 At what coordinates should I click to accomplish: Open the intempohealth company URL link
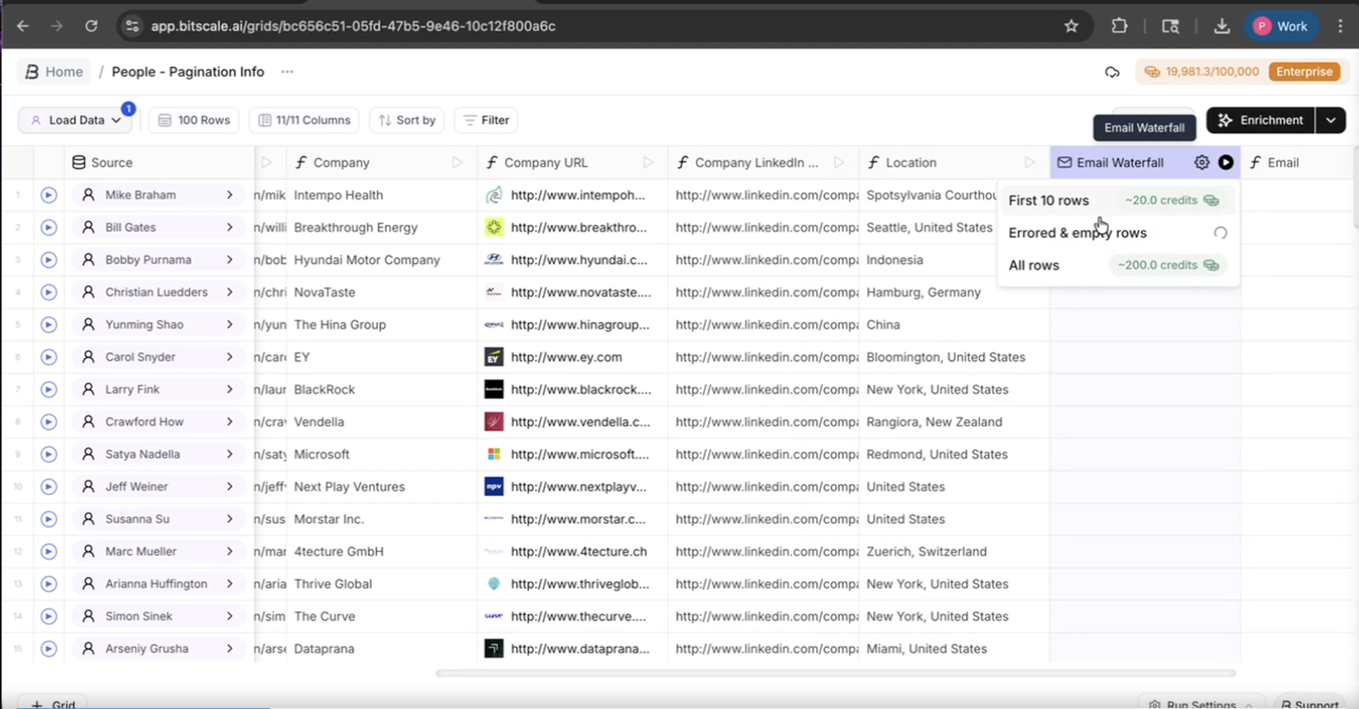[x=577, y=195]
